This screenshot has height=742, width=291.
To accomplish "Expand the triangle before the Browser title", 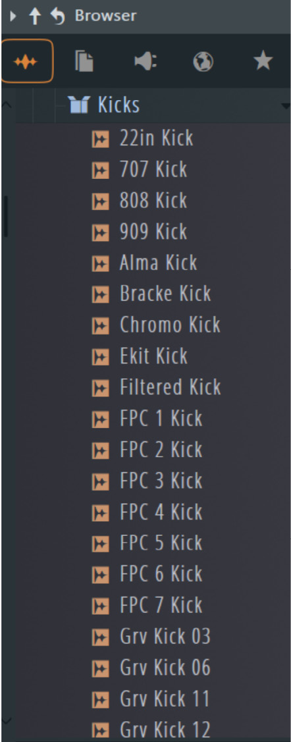I will tap(13, 16).
